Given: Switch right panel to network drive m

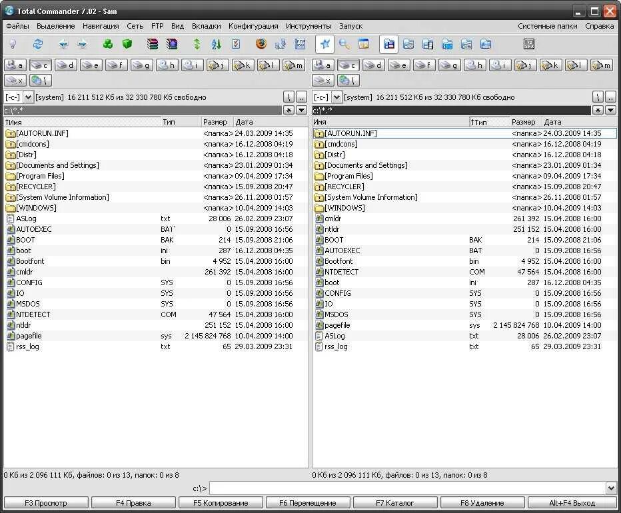Looking at the screenshot, I should (602, 65).
